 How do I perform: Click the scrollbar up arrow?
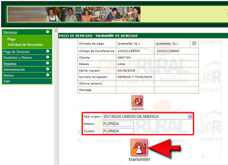pyautogui.click(x=56, y=30)
